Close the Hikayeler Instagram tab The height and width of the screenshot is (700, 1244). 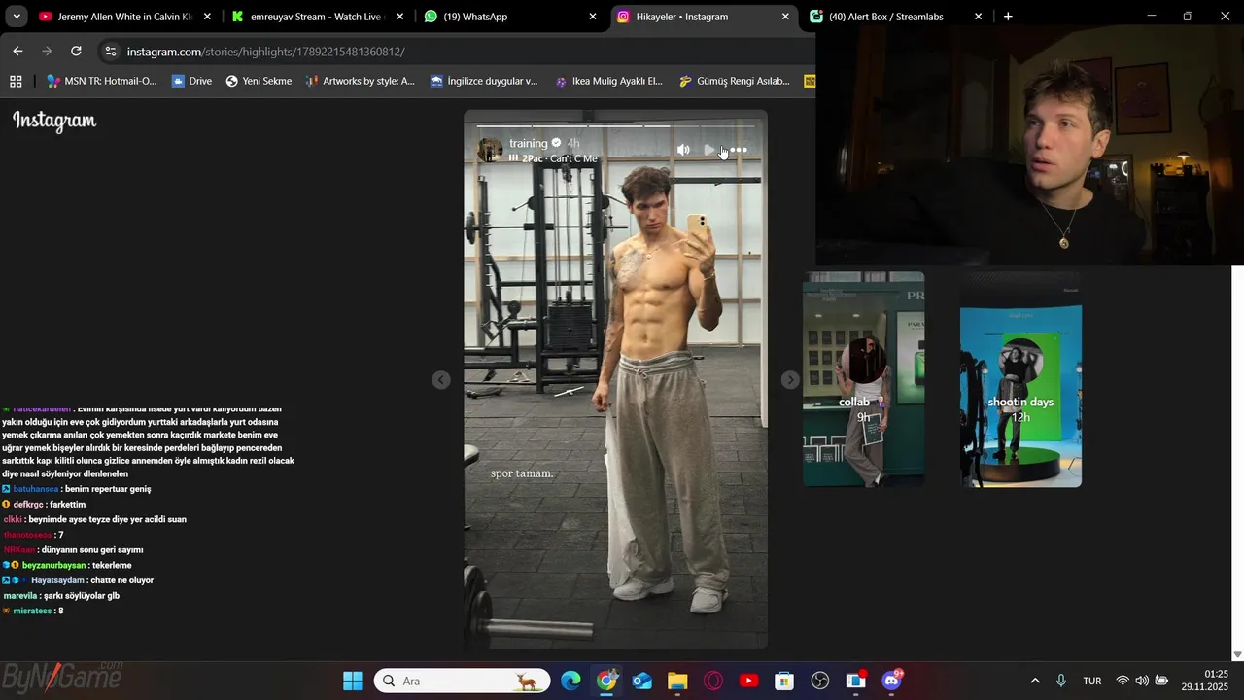(785, 17)
